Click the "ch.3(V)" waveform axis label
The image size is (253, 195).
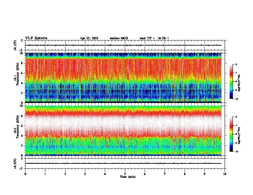pyautogui.click(x=15, y=163)
